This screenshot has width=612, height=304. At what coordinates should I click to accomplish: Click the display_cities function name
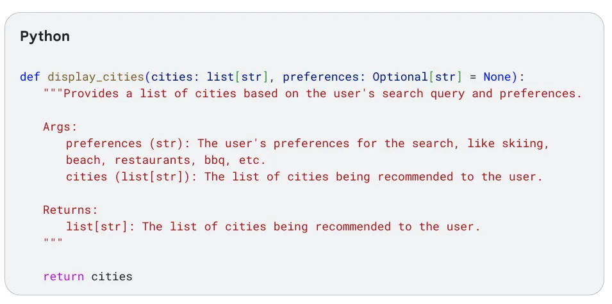pos(95,77)
